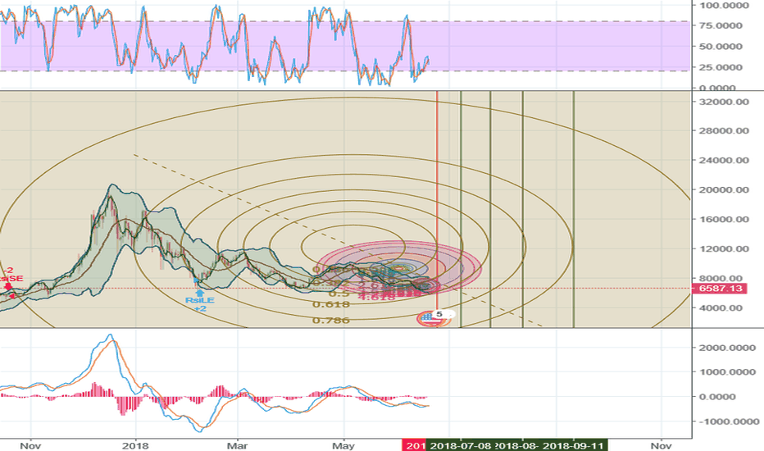This screenshot has width=764, height=451.
Task: Click the 20000.00 price axis label
Action: click(724, 189)
